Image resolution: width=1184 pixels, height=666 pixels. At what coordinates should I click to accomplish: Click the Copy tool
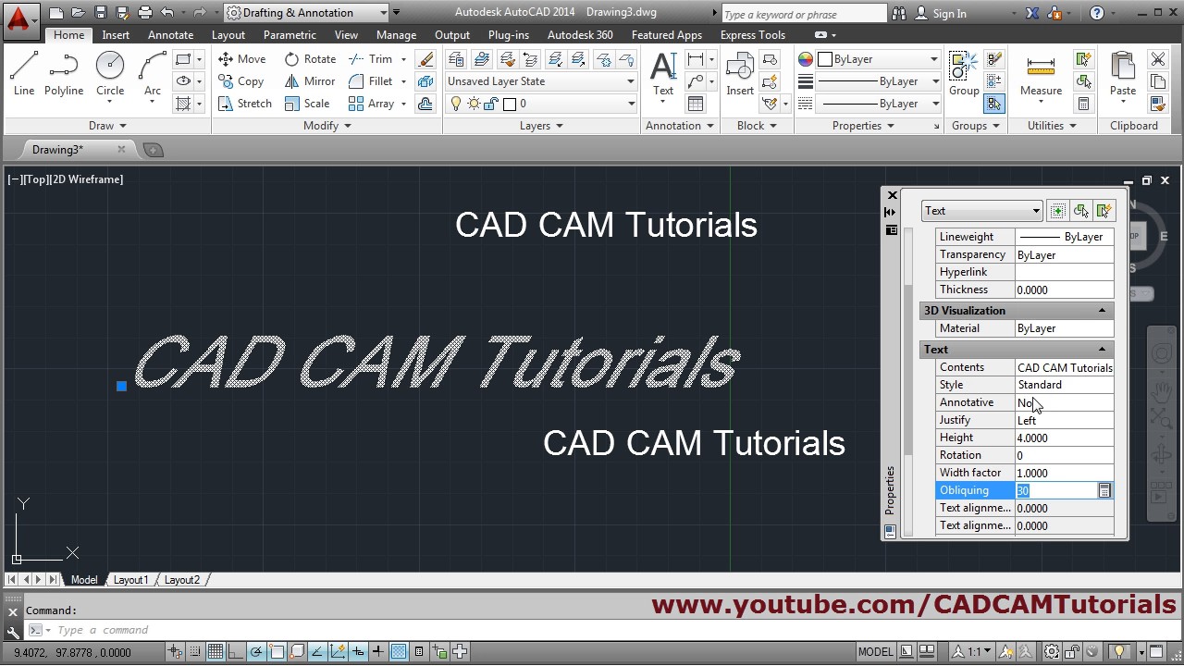pos(241,81)
